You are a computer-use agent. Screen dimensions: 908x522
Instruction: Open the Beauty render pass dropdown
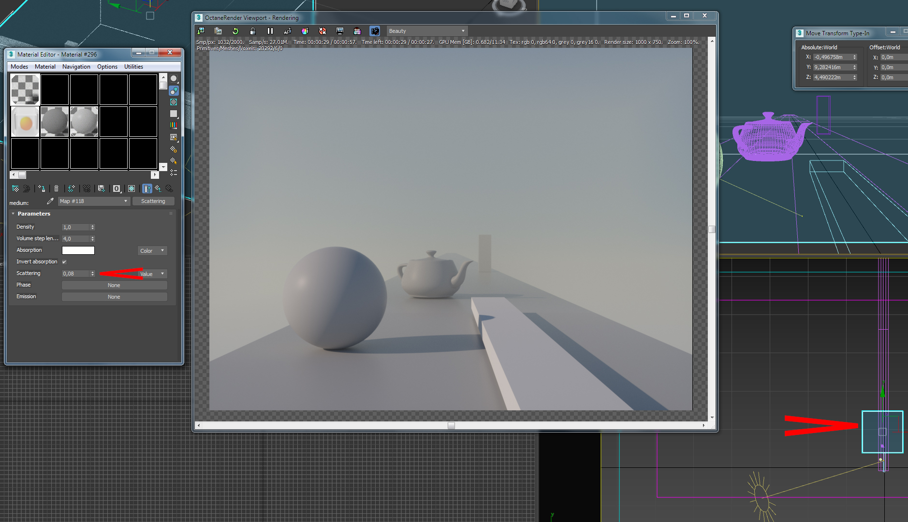tap(427, 31)
